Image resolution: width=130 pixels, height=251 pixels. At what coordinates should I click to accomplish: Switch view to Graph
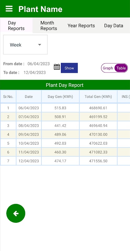pos(108,68)
